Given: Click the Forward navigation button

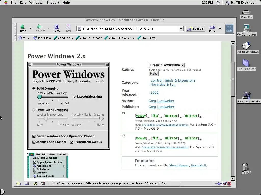Looking at the screenshot, I should [x=40, y=28].
